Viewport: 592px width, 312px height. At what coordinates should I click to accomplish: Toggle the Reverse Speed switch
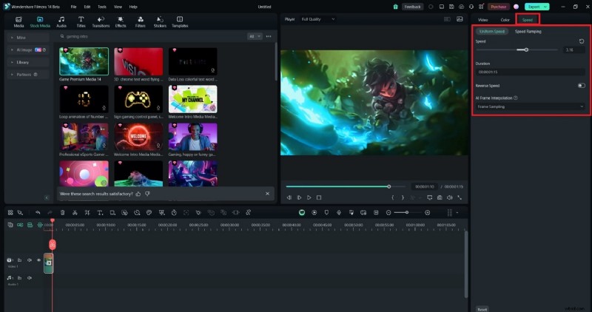[x=581, y=86]
